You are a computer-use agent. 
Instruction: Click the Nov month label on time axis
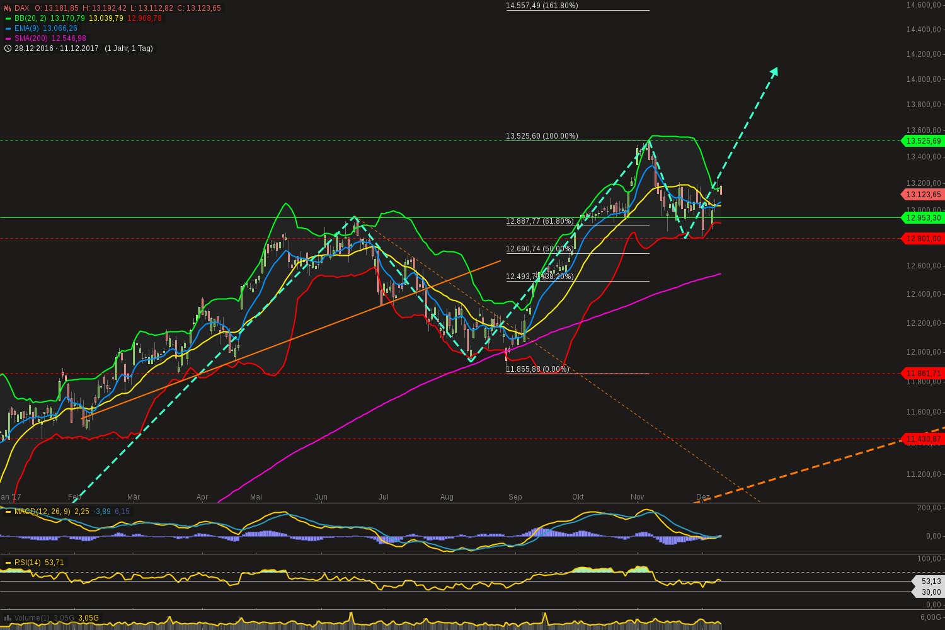[x=638, y=497]
